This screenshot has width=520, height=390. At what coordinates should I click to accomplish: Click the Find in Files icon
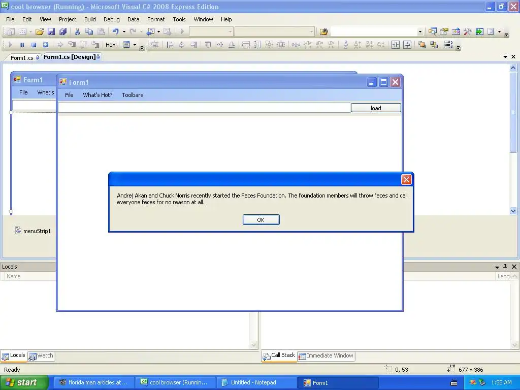[x=323, y=31]
